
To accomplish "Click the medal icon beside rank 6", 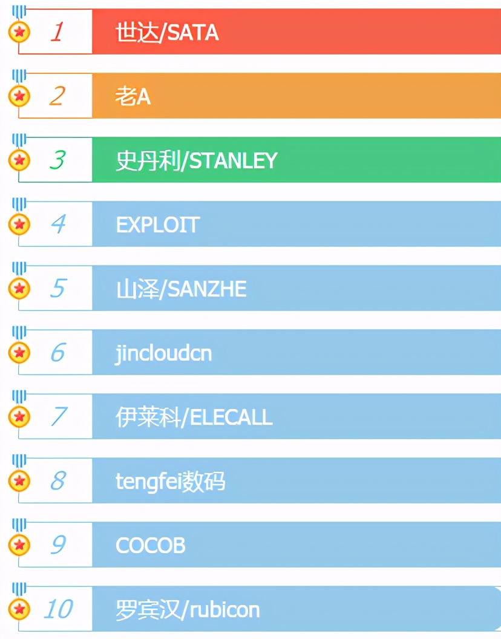I will 19,352.
